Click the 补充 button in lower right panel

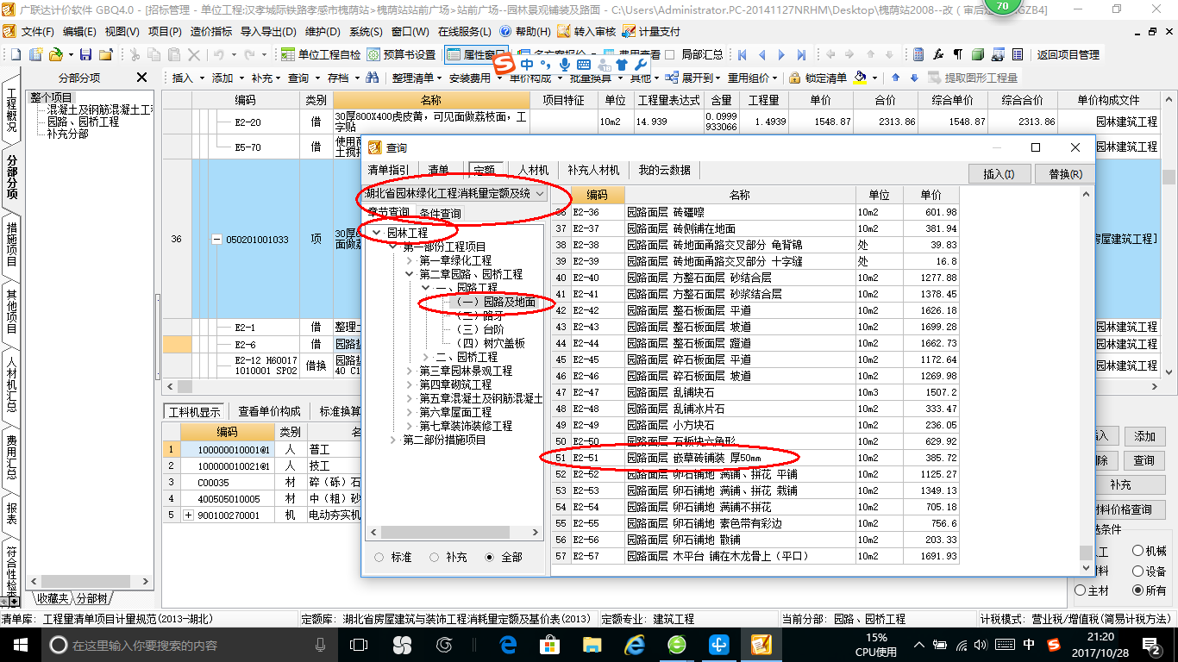click(1120, 484)
